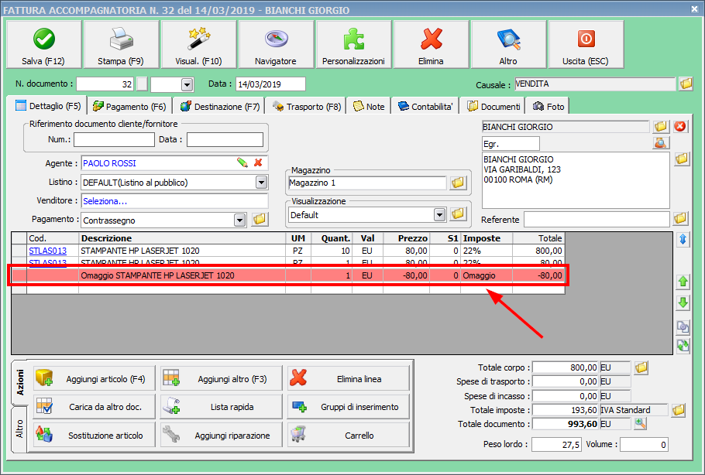
Task: Open Lista rapida
Action: coord(222,406)
